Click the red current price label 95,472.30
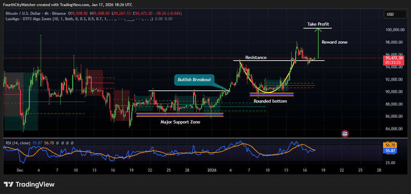This screenshot has width=411, height=194. tap(394, 59)
